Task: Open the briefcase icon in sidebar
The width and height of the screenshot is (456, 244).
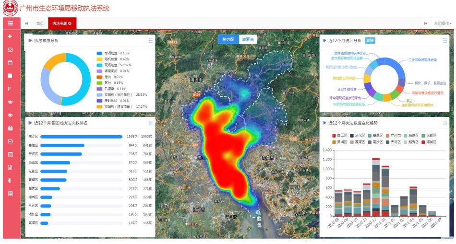Action: (x=10, y=128)
